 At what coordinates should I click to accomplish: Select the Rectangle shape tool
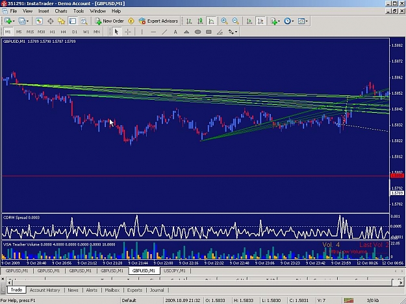pos(209,32)
